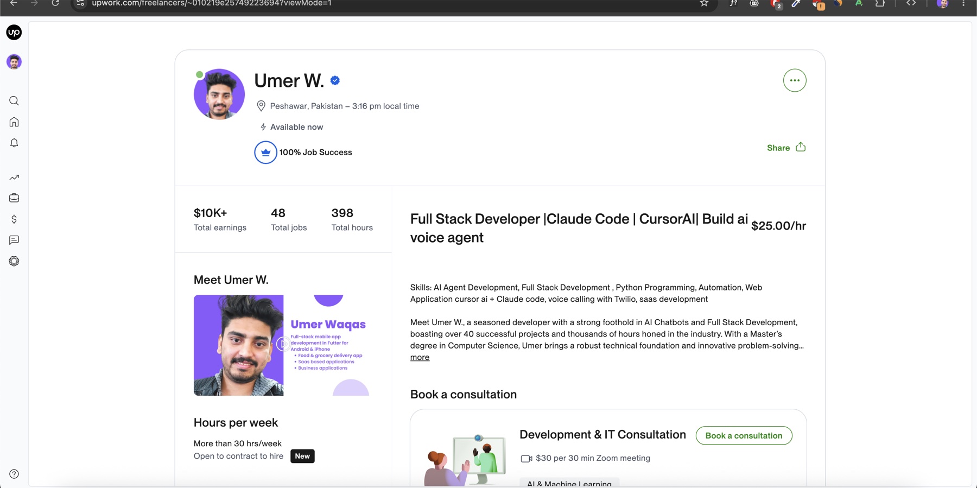Reload the page
This screenshot has width=977, height=488.
[x=55, y=3]
